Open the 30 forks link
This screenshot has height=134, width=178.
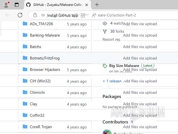[x=117, y=31]
